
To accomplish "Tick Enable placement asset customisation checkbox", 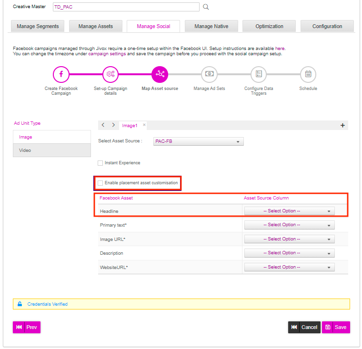I will coord(100,183).
